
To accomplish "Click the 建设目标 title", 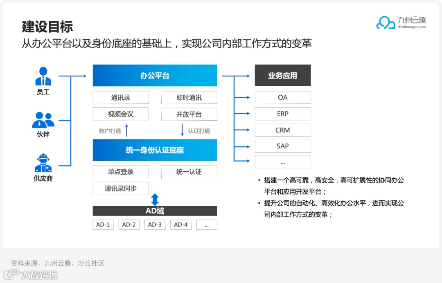I will tap(47, 27).
